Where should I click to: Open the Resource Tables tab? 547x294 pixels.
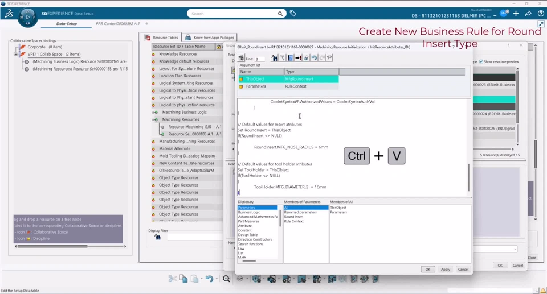[161, 38]
